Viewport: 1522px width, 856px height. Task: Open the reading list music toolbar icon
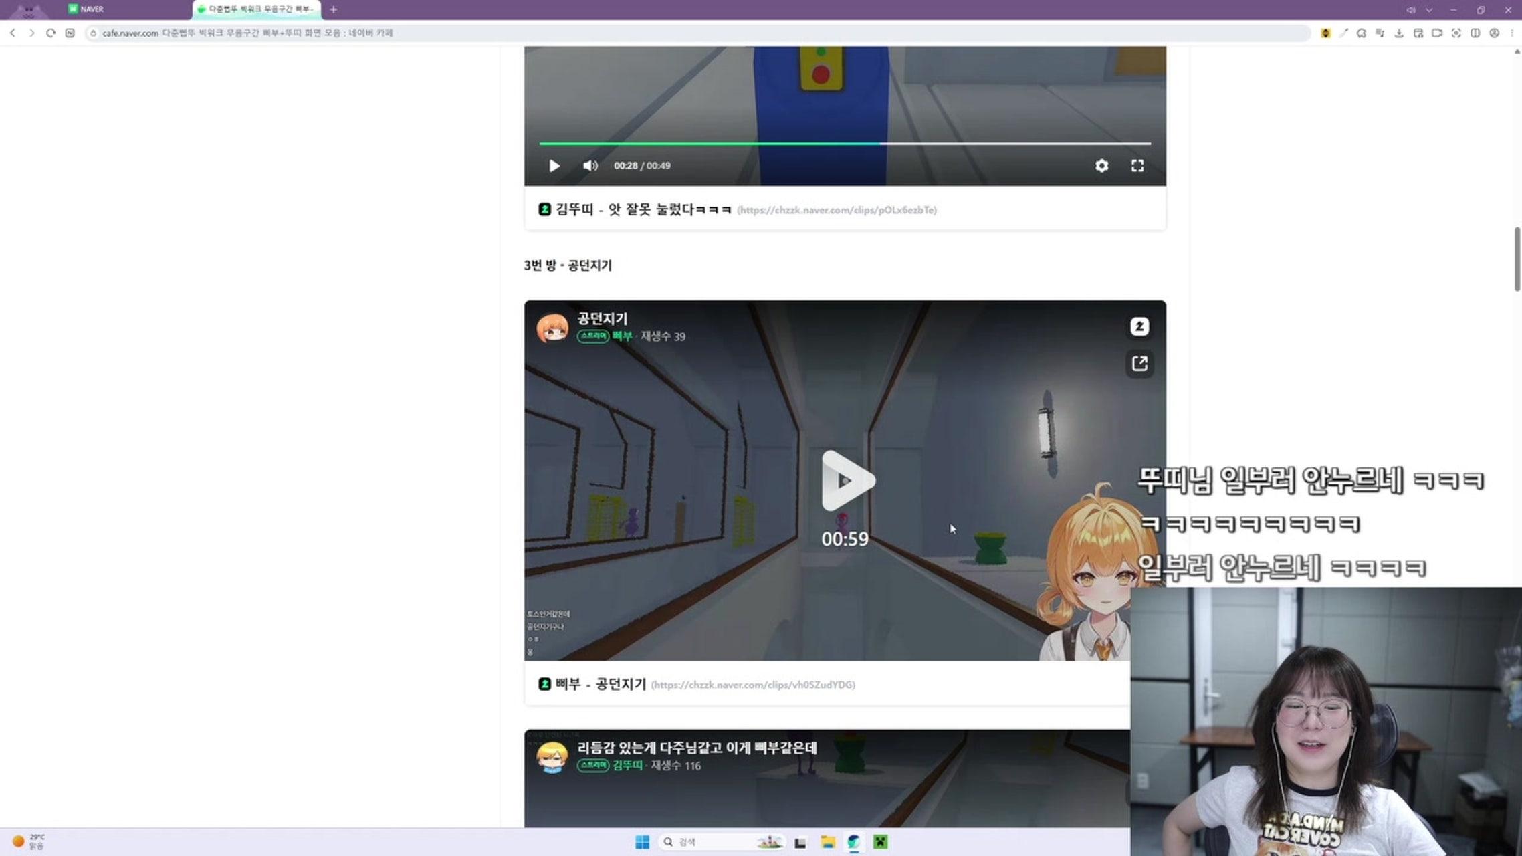[x=1380, y=33]
